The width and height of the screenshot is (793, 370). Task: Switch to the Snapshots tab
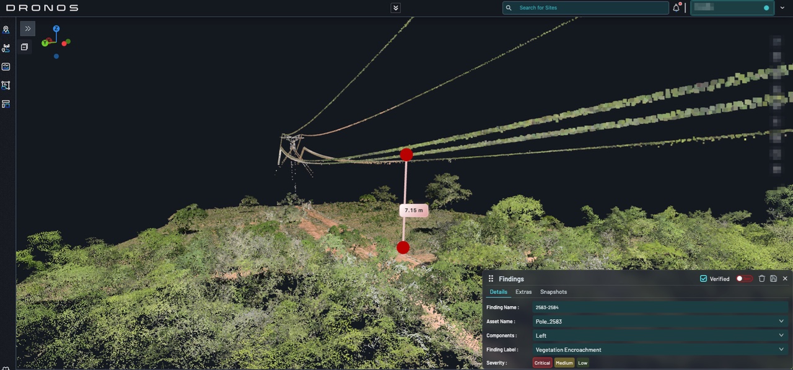coord(553,292)
